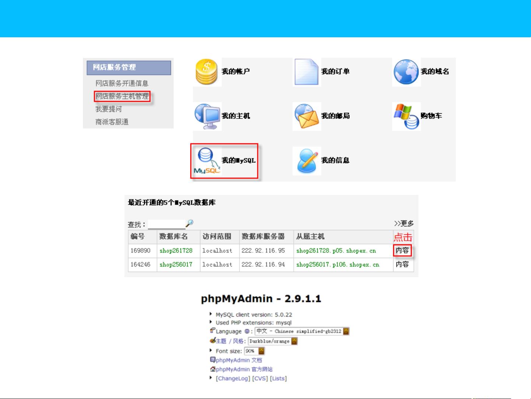Screen dimensions: 531x399
Task: Click the MySQL client version: 5.0.22 line
Action: click(x=254, y=315)
